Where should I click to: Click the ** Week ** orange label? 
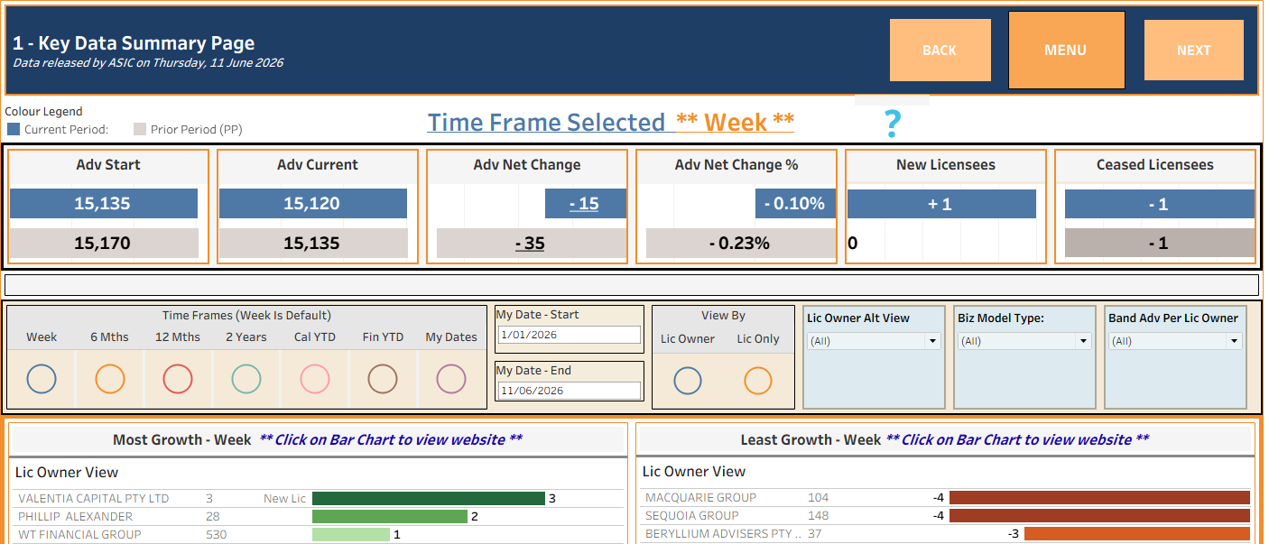pos(736,123)
